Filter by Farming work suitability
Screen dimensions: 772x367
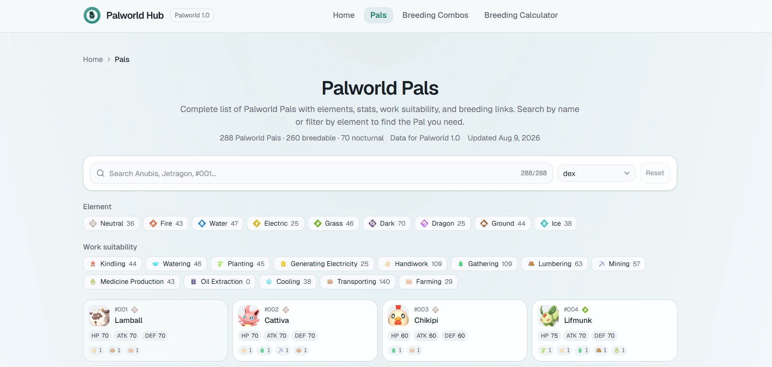click(428, 282)
